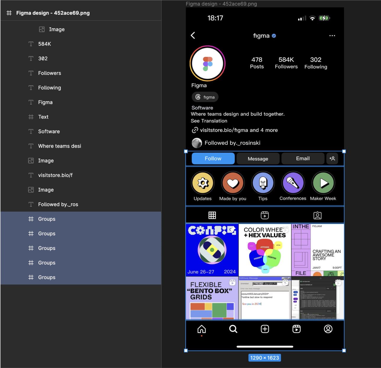381x368 pixels.
Task: Click the back arrow in the profile header
Action: pyautogui.click(x=193, y=36)
